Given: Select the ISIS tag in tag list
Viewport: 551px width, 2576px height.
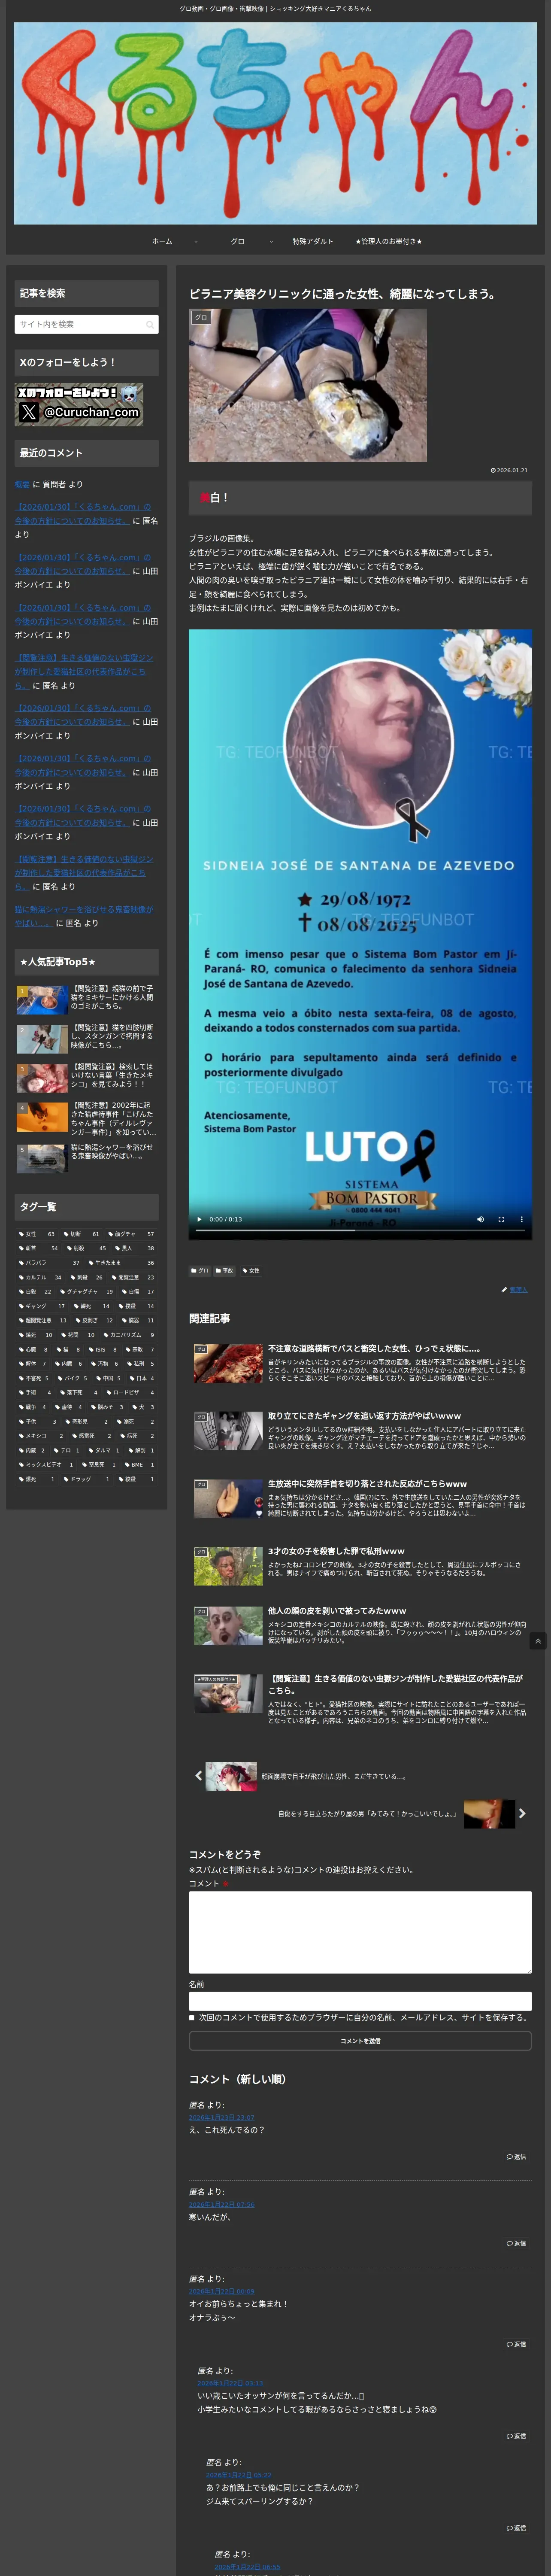Looking at the screenshot, I should tap(103, 1349).
